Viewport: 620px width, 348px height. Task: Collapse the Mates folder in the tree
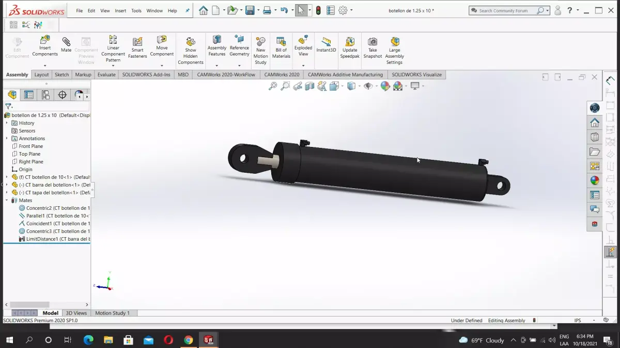tap(6, 200)
